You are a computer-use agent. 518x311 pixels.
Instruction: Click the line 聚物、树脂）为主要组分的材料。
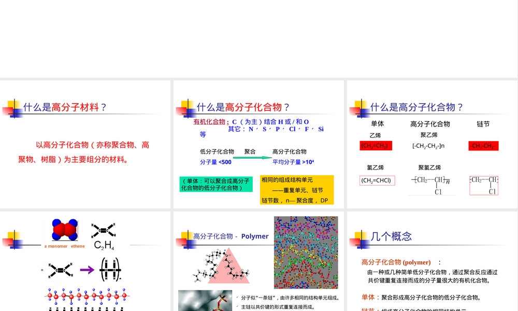(74, 159)
